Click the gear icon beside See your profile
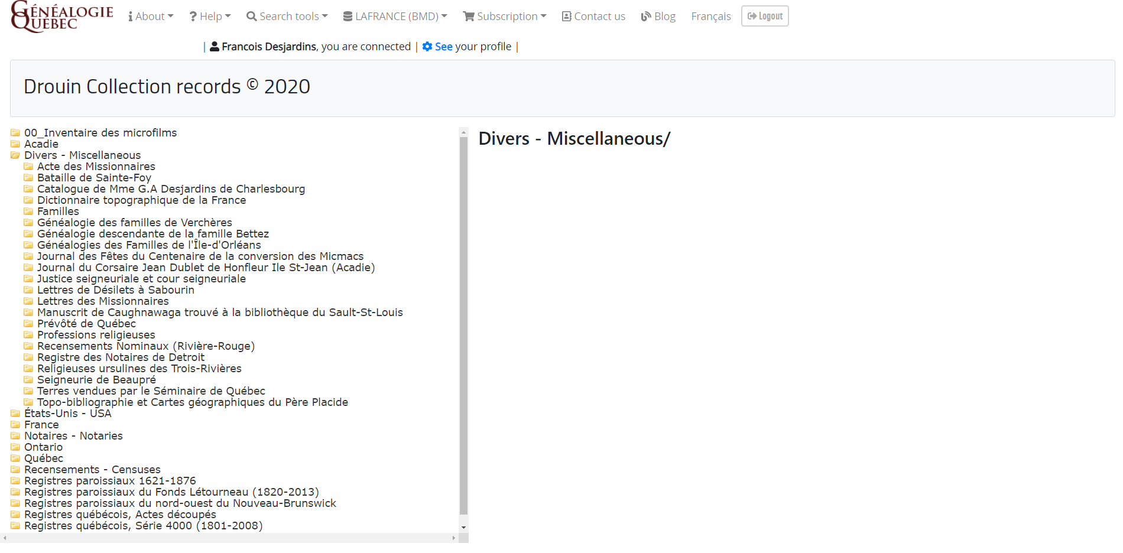Screen dimensions: 1123x553 427,47
